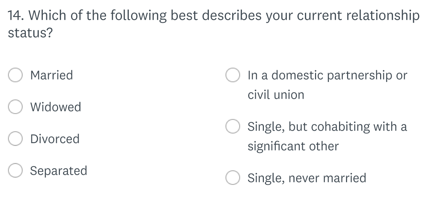Choose Single, but cohabiting with a significant other

(233, 126)
